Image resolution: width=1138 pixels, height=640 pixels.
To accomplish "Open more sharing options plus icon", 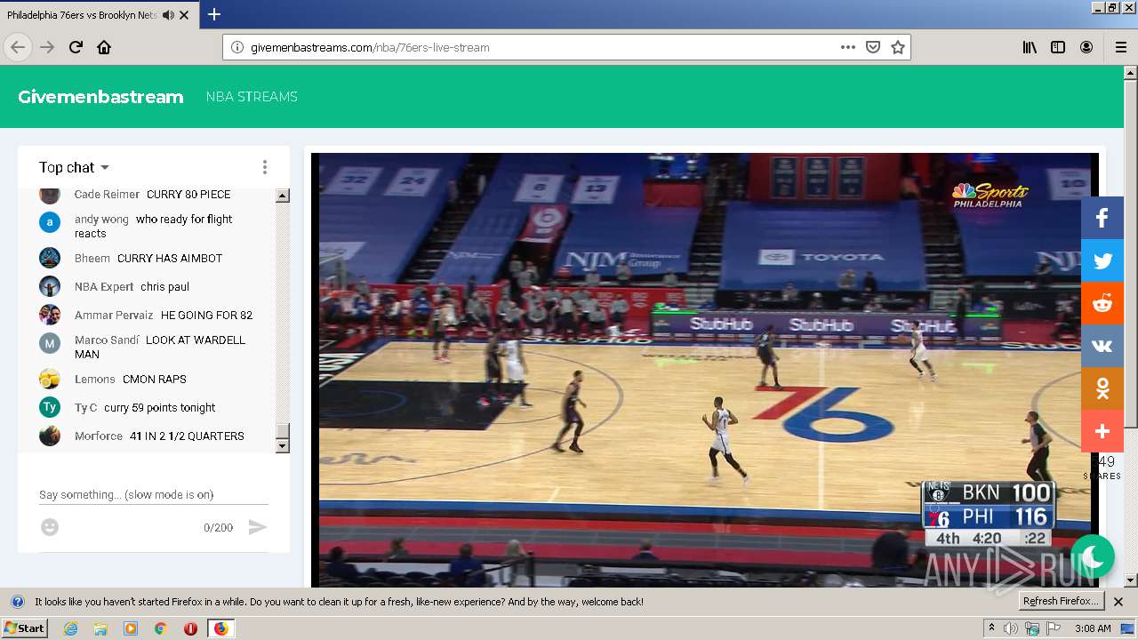I will point(1102,431).
